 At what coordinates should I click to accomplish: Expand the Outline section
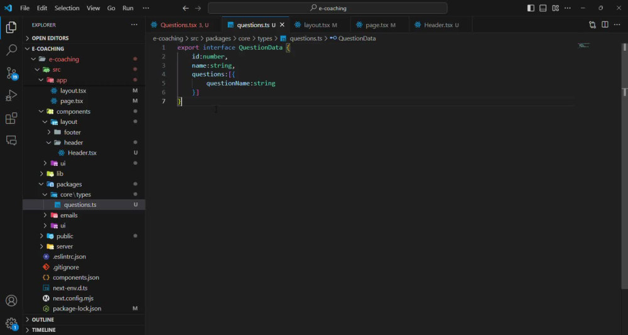84,319
